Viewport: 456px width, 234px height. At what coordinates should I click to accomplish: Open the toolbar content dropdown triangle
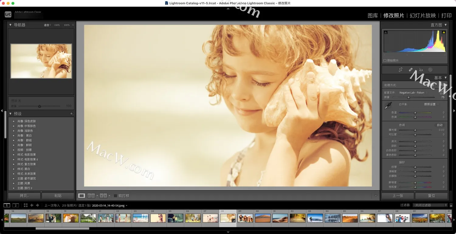[x=375, y=196]
